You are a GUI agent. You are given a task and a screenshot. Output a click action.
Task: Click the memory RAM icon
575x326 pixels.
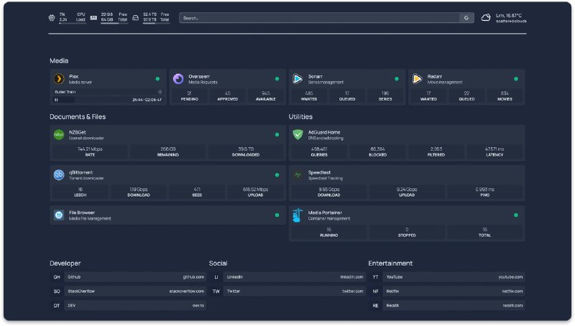[x=93, y=17]
